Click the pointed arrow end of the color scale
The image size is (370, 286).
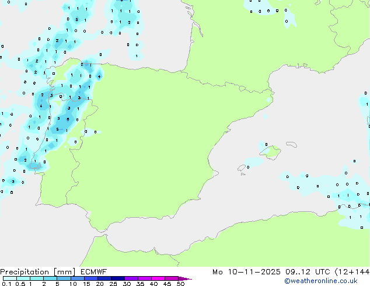[185, 278]
